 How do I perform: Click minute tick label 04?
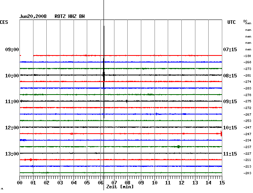74,183
